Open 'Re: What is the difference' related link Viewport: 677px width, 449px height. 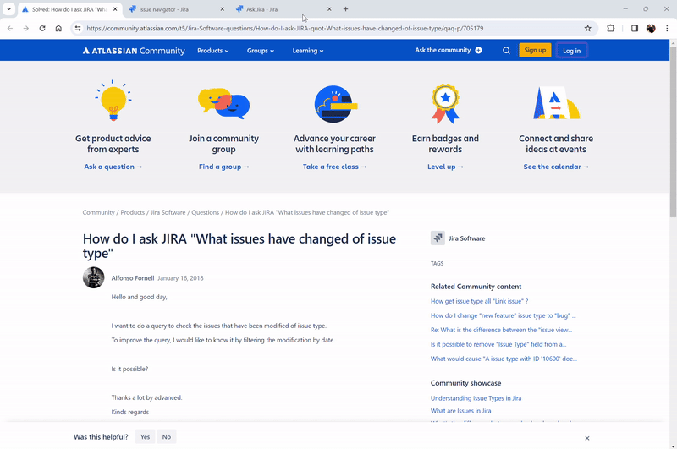pyautogui.click(x=501, y=330)
